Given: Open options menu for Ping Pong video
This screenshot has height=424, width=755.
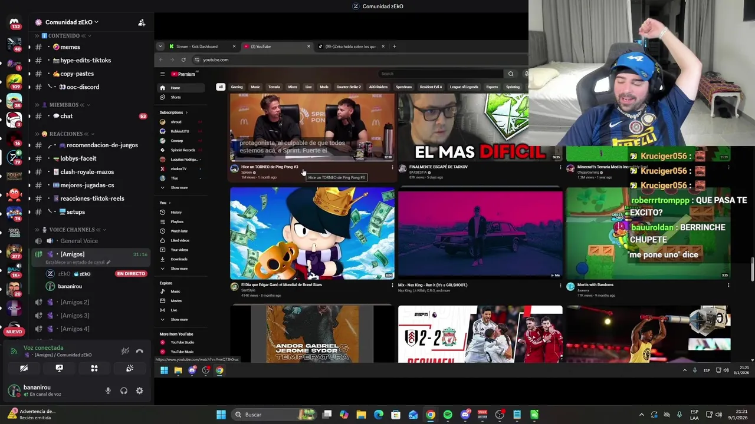Looking at the screenshot, I should 392,168.
